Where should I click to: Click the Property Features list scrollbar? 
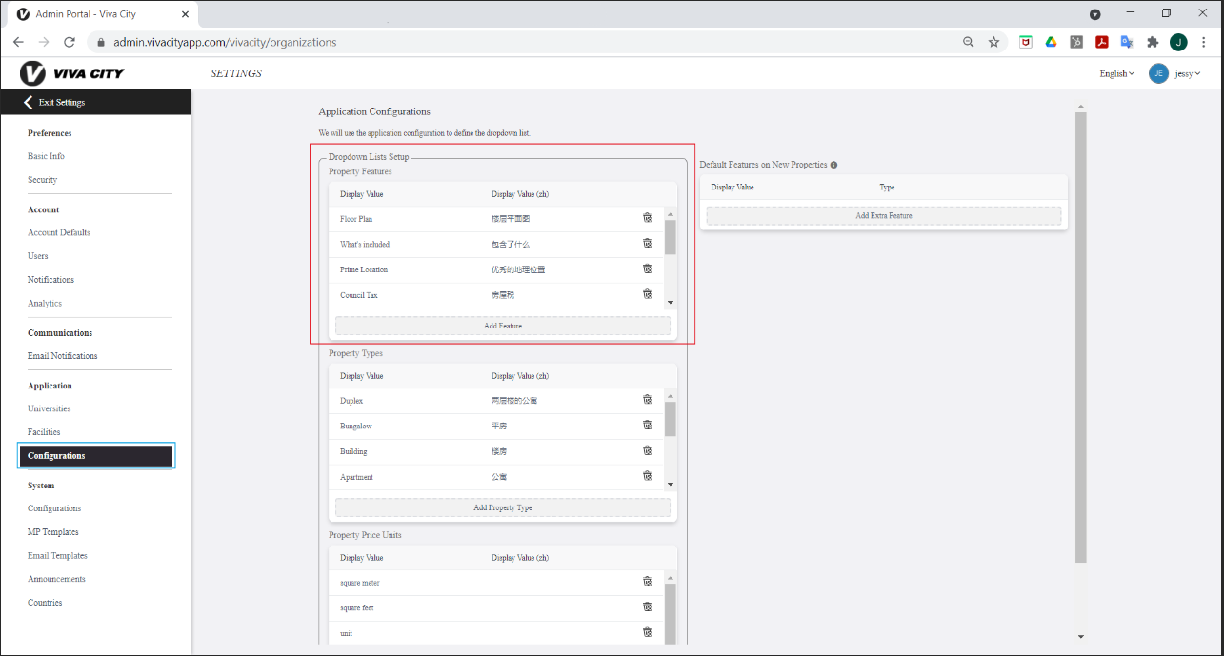(x=671, y=237)
